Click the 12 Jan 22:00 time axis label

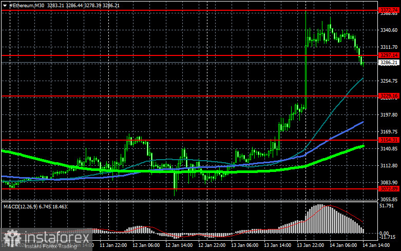212,245
